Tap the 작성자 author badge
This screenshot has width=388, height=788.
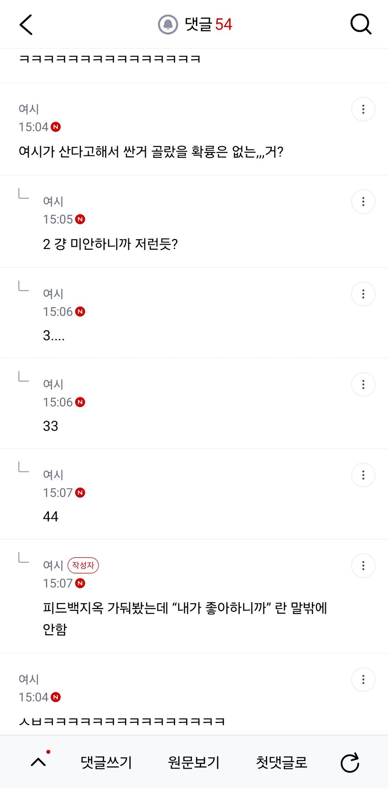(x=83, y=565)
